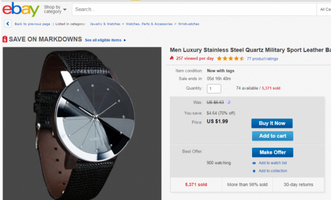Open the Shop by category dropdown
The image size is (331, 200).
[x=55, y=9]
